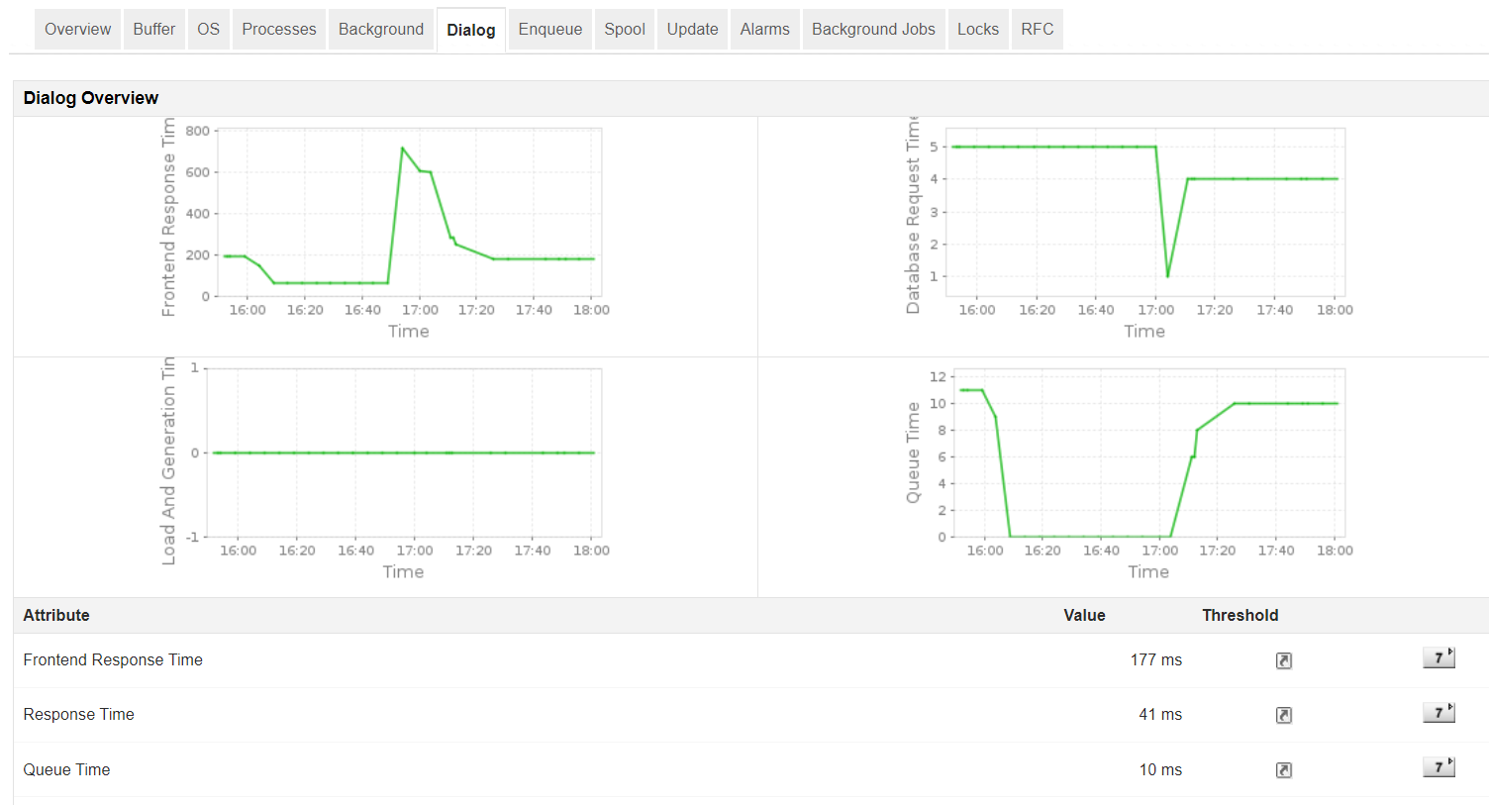Open the Frontend Response Time attribute link

pyautogui.click(x=112, y=659)
